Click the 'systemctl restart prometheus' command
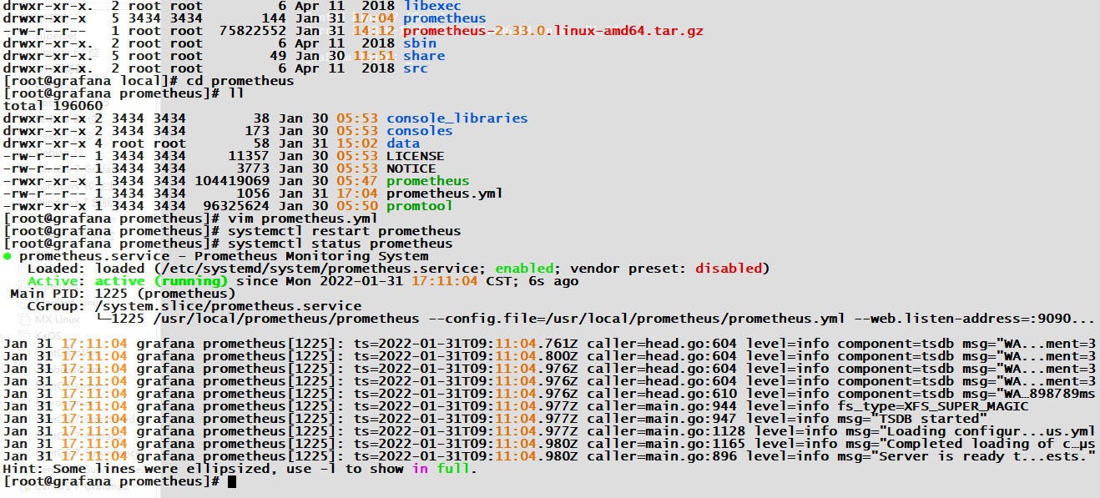Viewport: 1100px width, 498px height. (345, 231)
